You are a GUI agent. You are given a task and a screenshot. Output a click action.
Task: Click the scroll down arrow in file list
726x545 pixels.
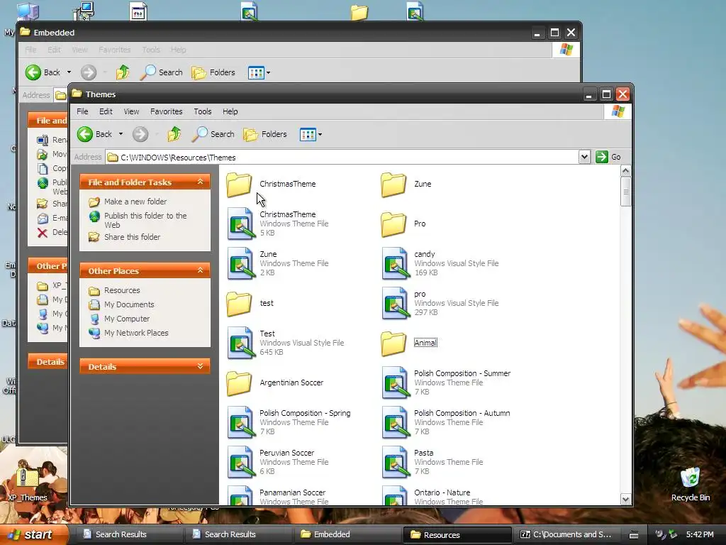point(625,499)
